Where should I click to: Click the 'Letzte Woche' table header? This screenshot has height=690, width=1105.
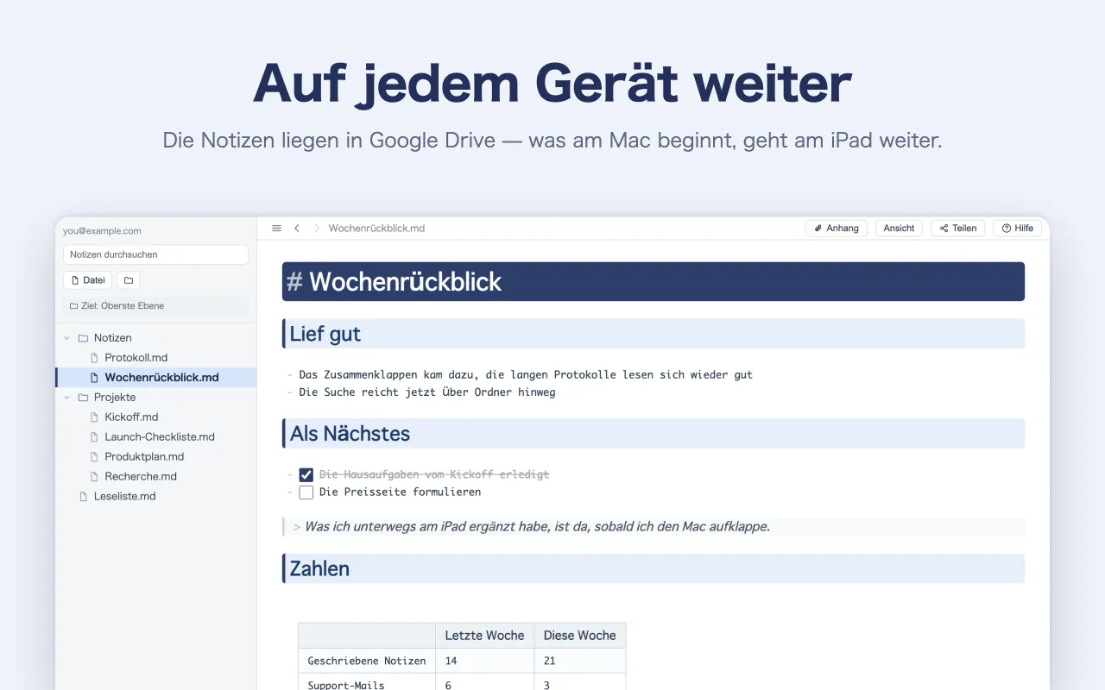[484, 636]
